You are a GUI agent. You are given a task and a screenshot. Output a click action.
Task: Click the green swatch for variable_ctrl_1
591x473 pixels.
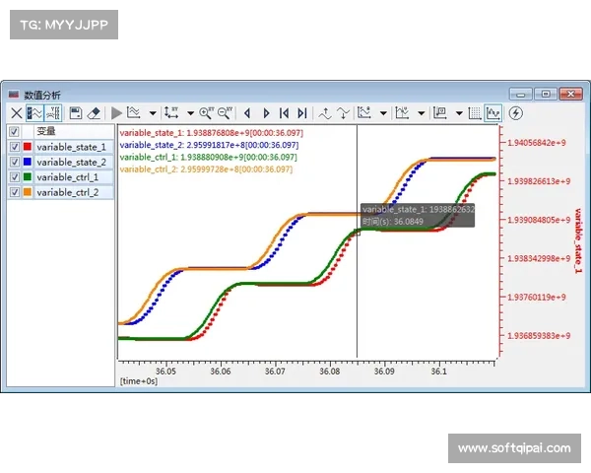28,176
